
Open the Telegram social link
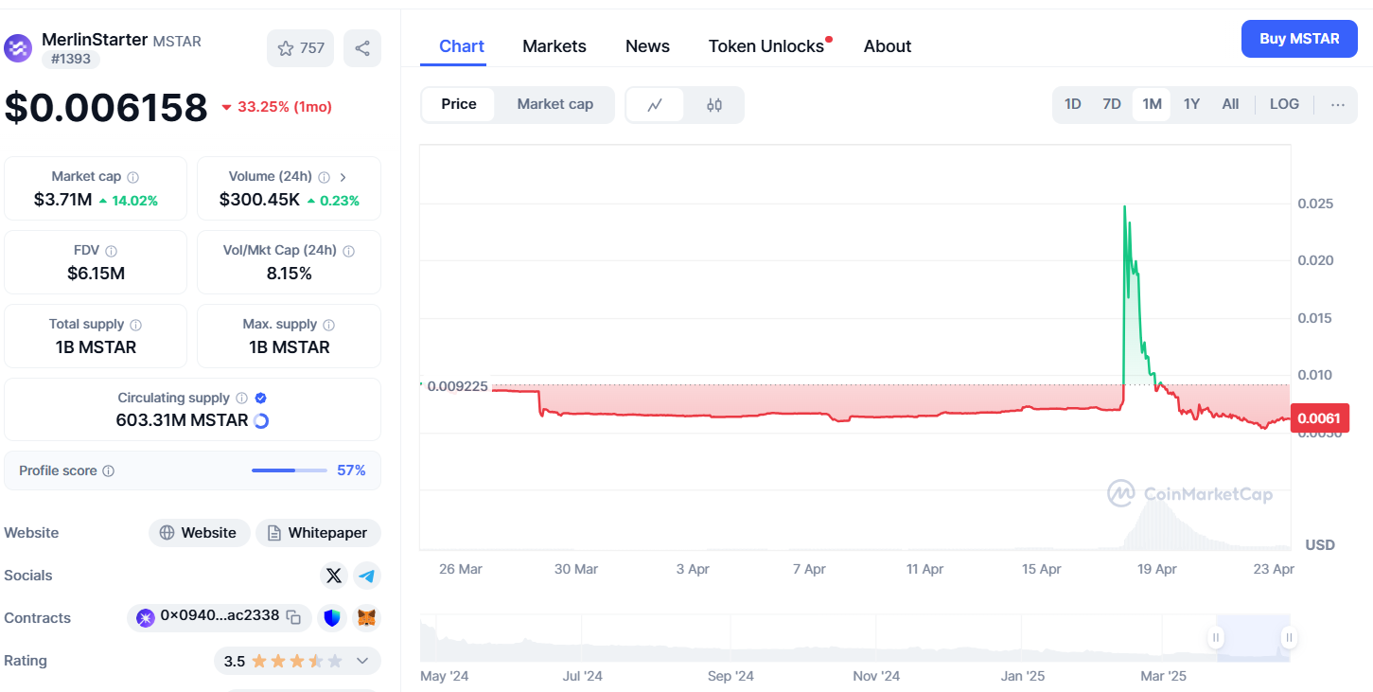tap(367, 576)
